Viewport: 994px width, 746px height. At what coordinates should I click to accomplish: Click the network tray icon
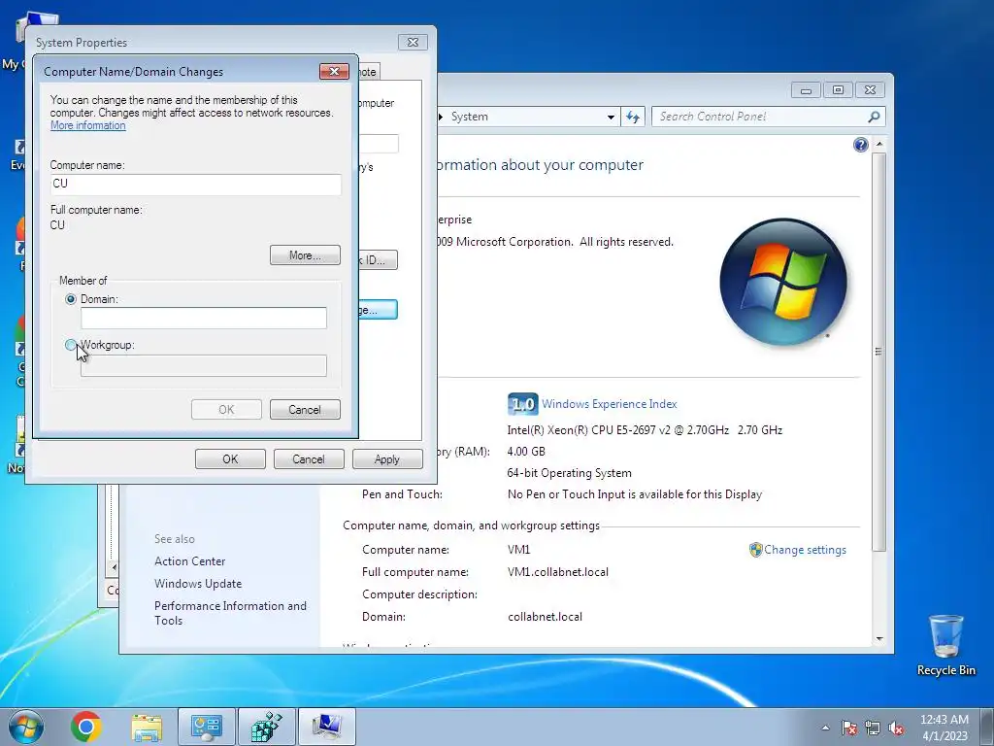point(873,728)
